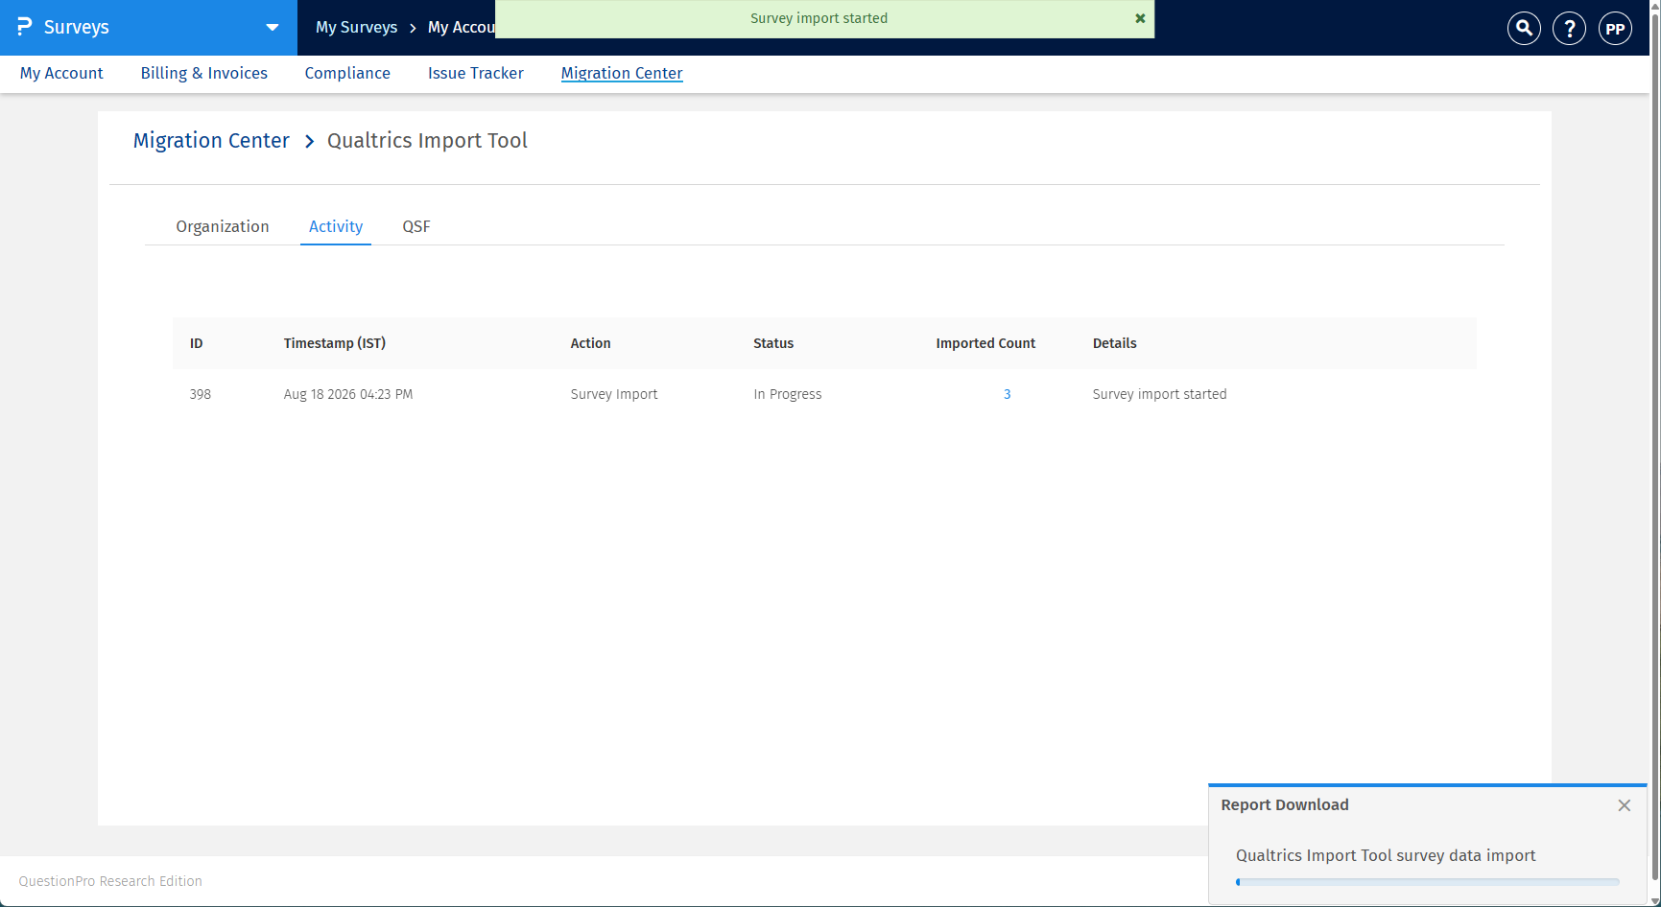Click the Action column header
The height and width of the screenshot is (907, 1661).
[590, 343]
